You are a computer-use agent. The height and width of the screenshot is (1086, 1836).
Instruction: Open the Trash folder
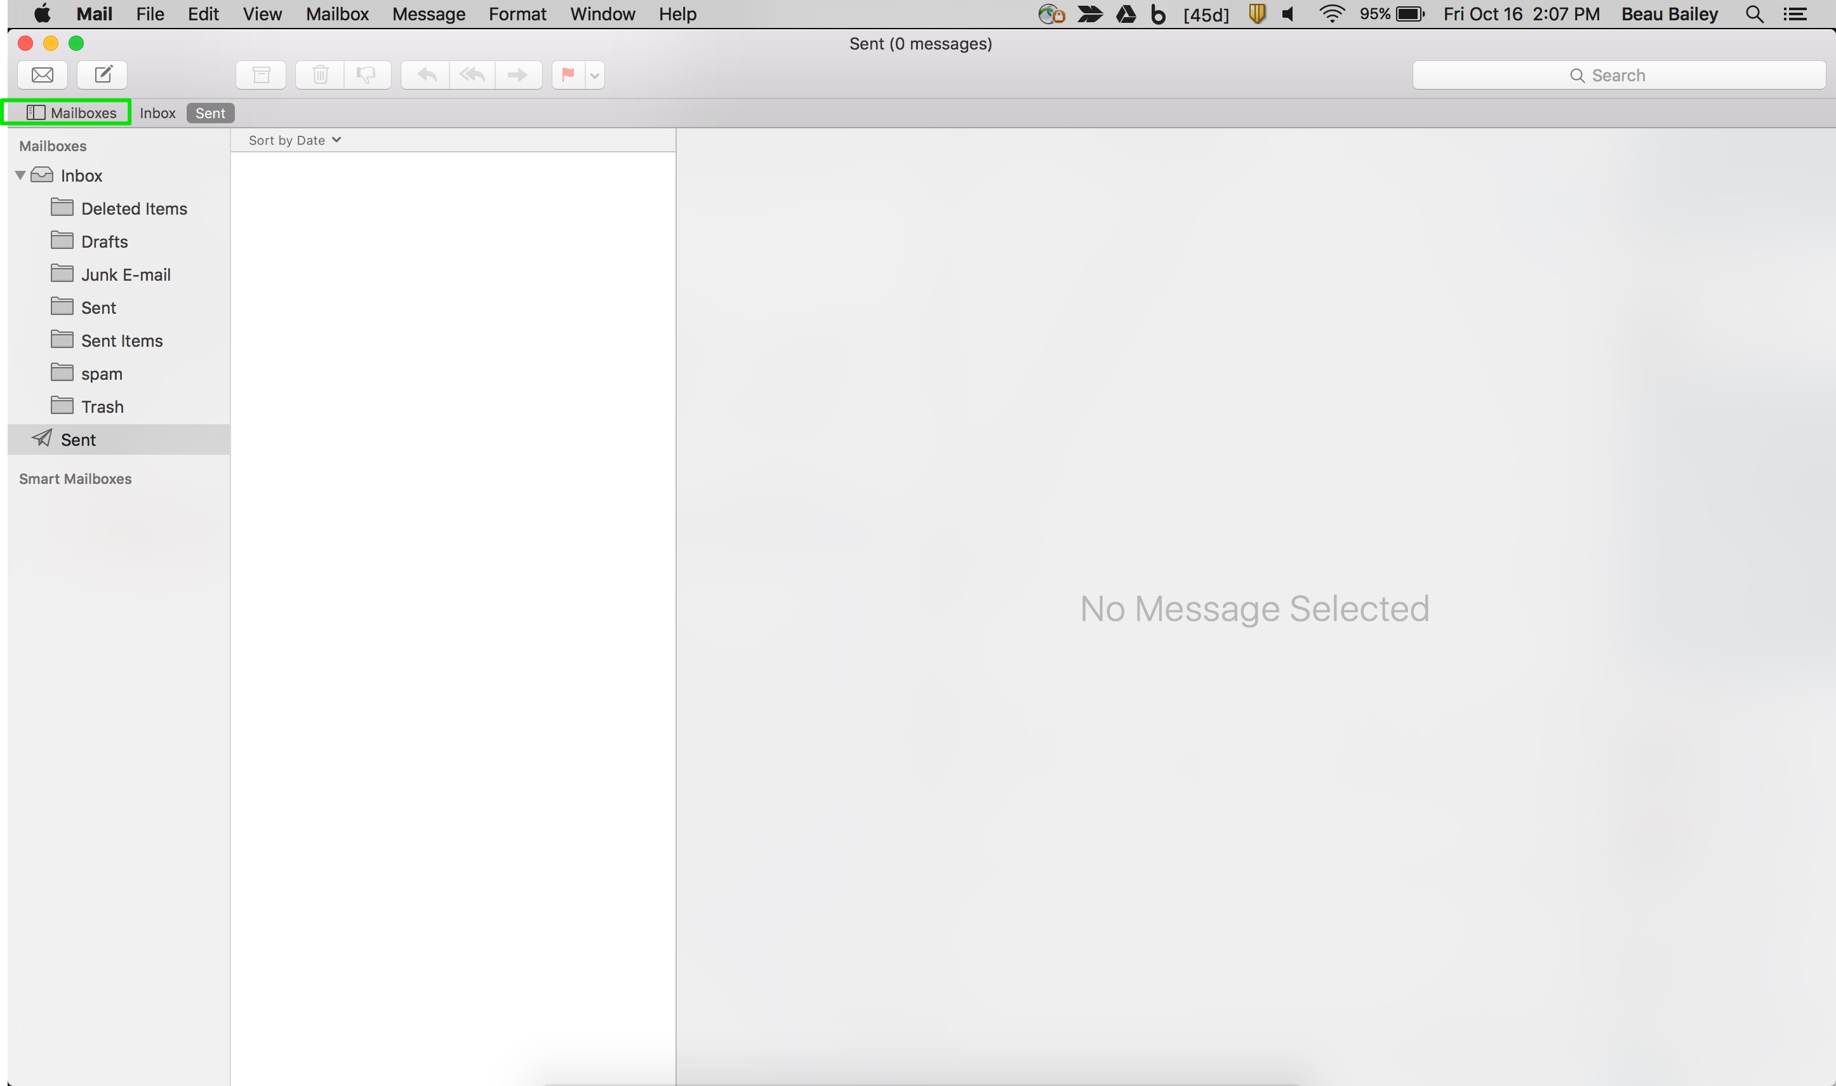tap(119, 406)
